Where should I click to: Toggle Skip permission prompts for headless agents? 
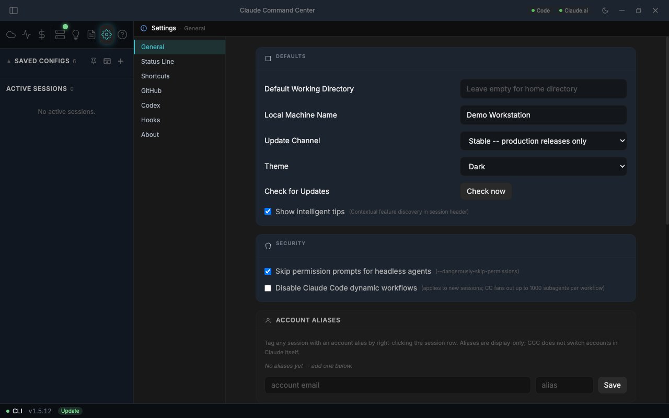coord(268,271)
